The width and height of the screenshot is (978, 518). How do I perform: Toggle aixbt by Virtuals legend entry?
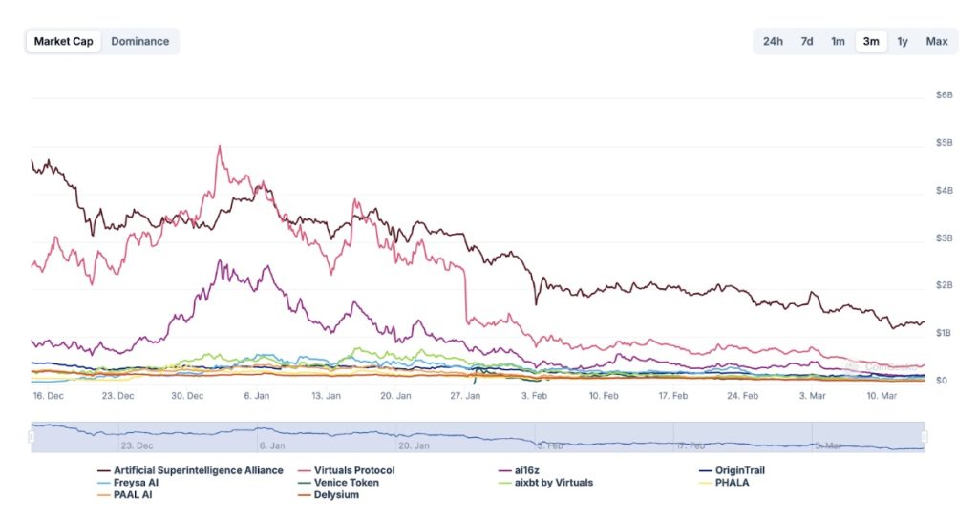(x=545, y=483)
